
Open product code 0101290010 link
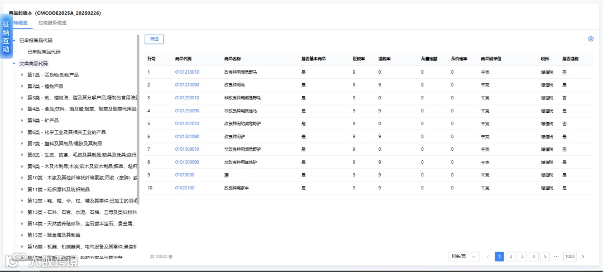coord(187,98)
